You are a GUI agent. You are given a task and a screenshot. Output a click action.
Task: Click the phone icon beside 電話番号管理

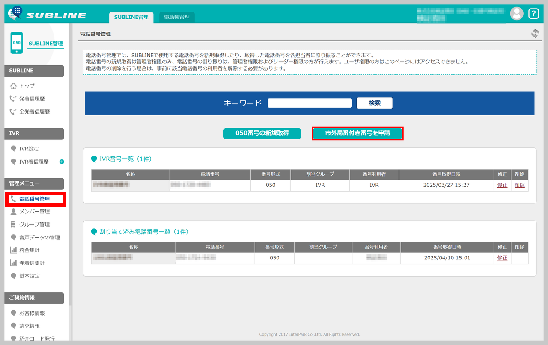13,199
